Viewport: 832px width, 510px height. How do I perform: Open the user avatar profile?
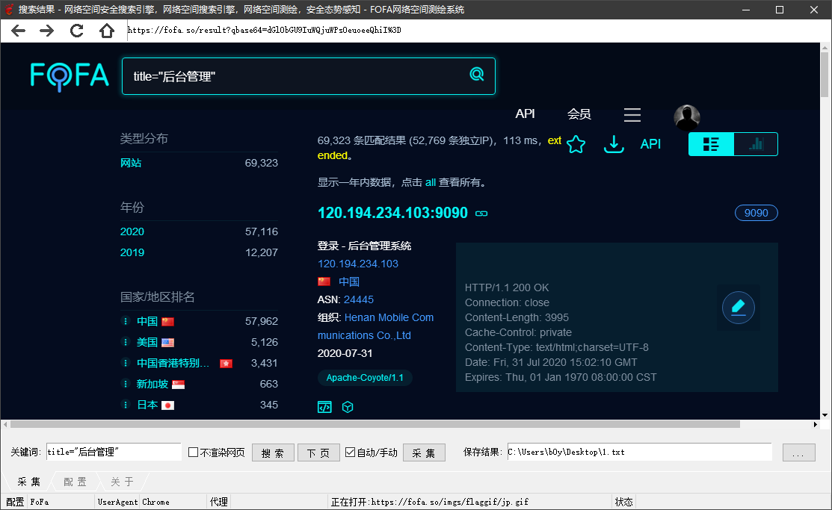687,118
